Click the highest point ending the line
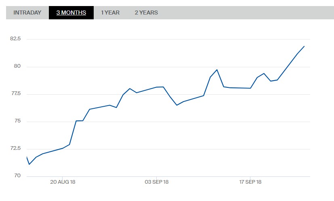This screenshot has height=201, width=334. tap(304, 46)
